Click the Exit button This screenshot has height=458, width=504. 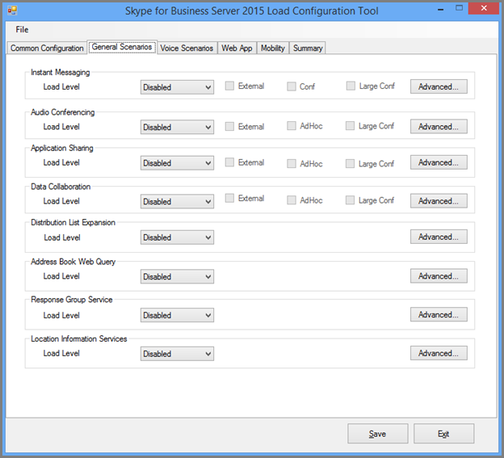(x=443, y=434)
